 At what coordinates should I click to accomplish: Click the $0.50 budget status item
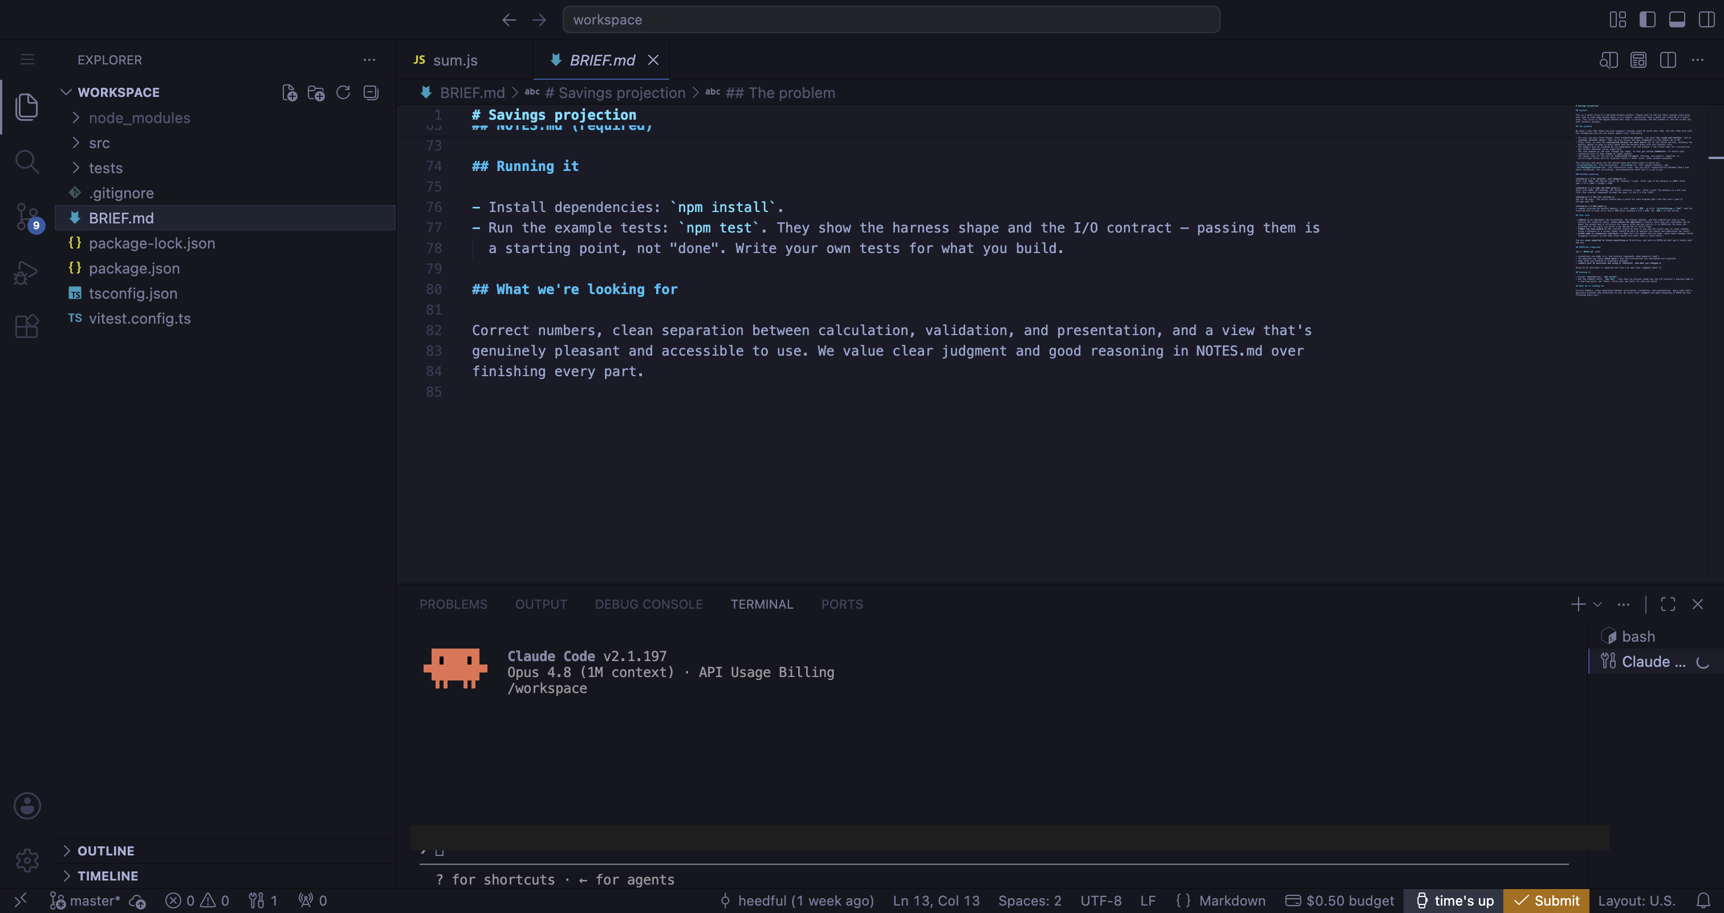(x=1340, y=901)
